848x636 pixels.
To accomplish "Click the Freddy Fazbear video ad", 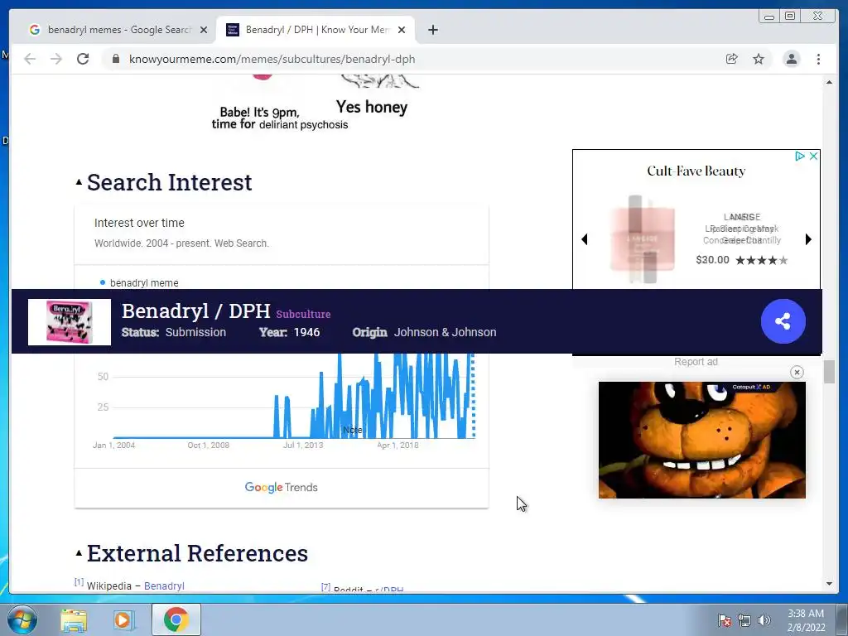I will pos(702,441).
